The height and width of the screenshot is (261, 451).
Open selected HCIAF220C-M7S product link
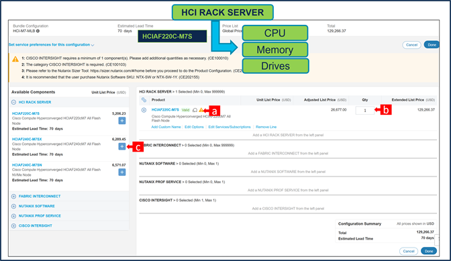tap(165, 110)
